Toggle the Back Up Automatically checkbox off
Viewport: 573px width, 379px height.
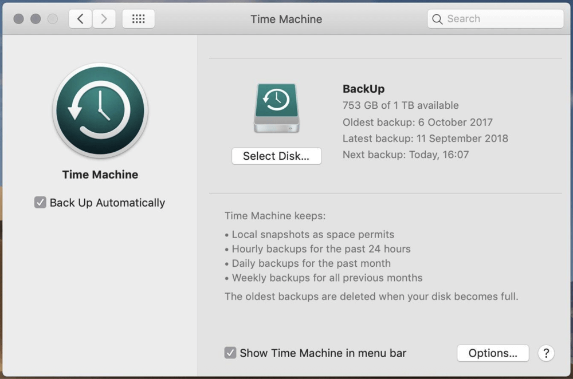click(x=40, y=202)
